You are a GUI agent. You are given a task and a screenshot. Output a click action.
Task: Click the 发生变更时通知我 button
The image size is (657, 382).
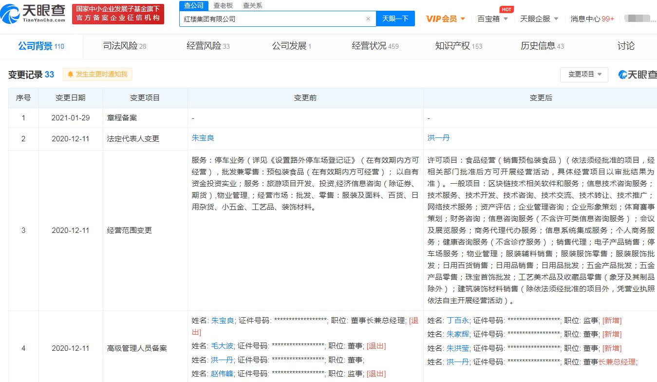(x=97, y=75)
